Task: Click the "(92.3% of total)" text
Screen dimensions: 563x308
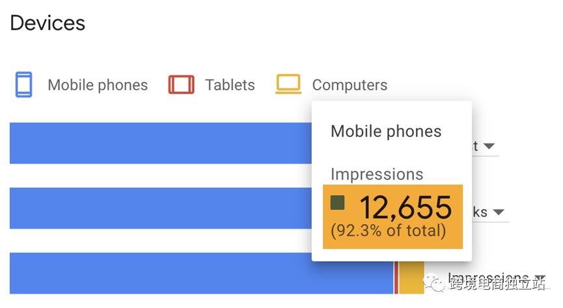Action: pyautogui.click(x=388, y=231)
